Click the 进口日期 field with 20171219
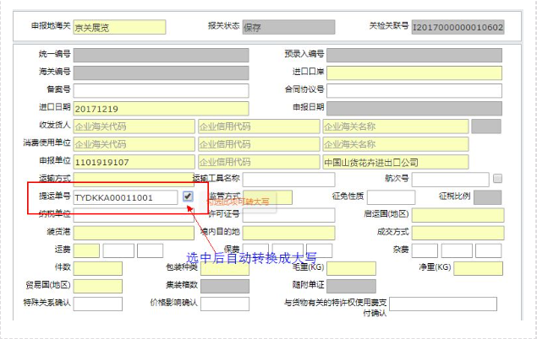Image resolution: width=537 pixels, height=339 pixels. (161, 109)
